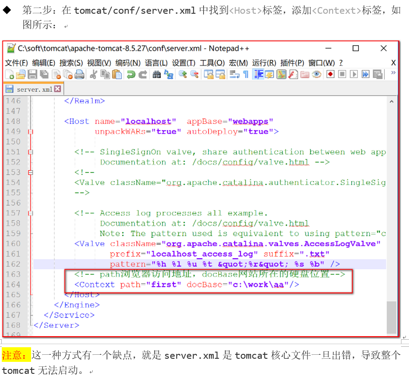Close document with menu bar X
This screenshot has height=380, width=409.
click(393, 63)
